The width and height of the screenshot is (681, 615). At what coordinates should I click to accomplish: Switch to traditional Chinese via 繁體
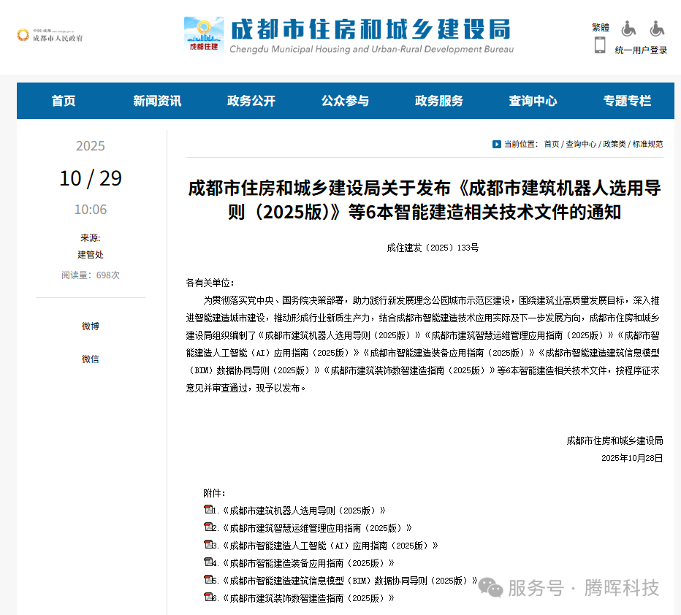[x=600, y=28]
